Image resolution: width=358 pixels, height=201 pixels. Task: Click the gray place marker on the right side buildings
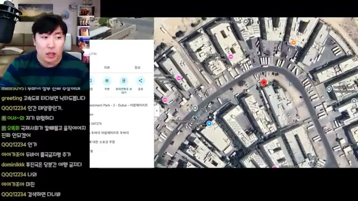329,89
